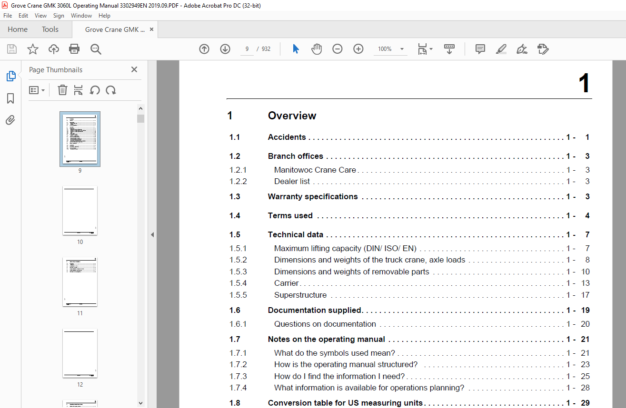Open the Edit menu
The width and height of the screenshot is (626, 408).
coord(23,16)
